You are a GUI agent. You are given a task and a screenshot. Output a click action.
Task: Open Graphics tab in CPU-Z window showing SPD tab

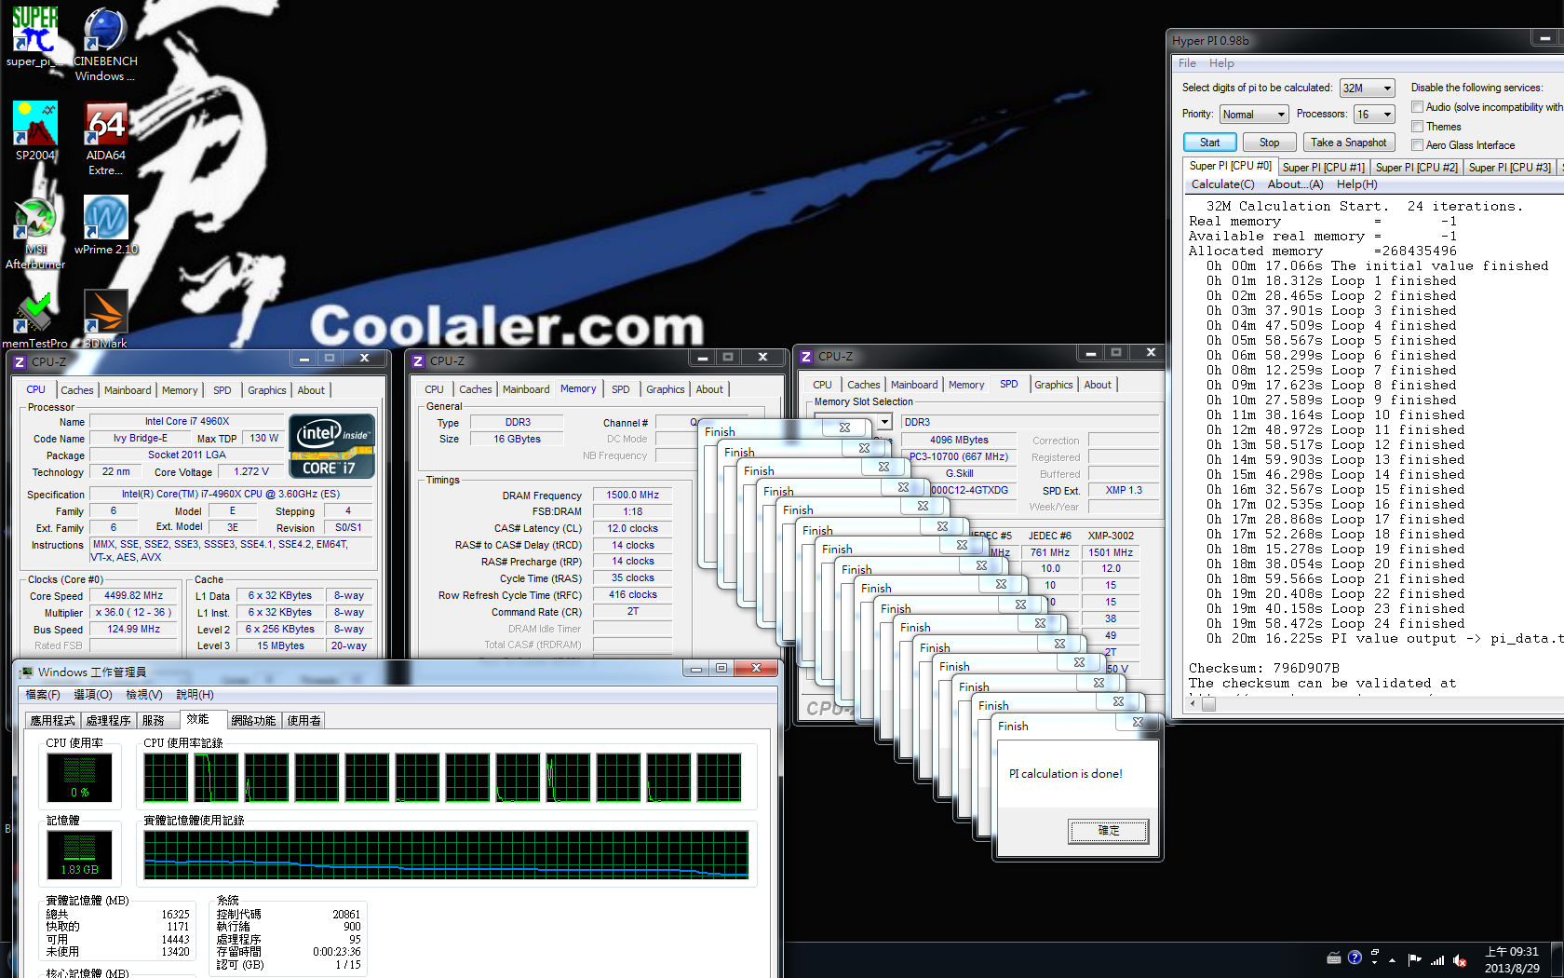pos(1053,385)
